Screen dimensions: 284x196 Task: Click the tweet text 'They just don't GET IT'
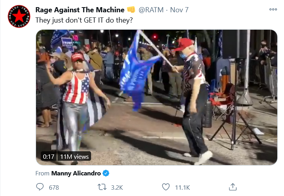click(x=70, y=20)
